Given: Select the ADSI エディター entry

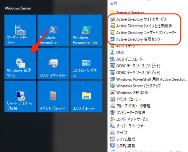Looking at the screenshot, I should (x=124, y=46).
